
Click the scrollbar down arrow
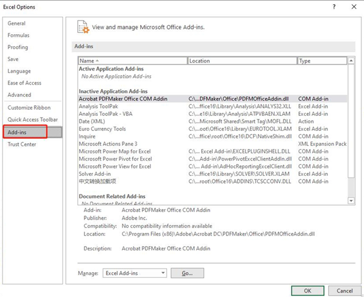(x=350, y=201)
